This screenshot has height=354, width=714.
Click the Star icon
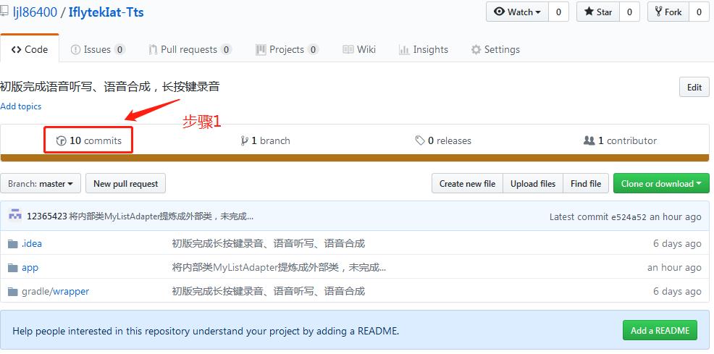tap(589, 12)
